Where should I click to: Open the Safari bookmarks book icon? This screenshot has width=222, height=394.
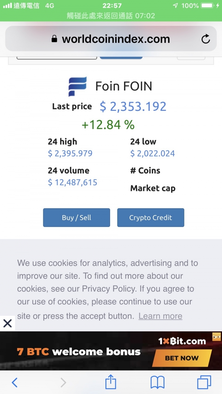158,383
